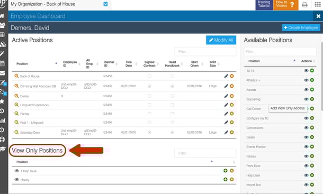
Task: Open the calendar icon in sidebar
Action: tap(2, 63)
